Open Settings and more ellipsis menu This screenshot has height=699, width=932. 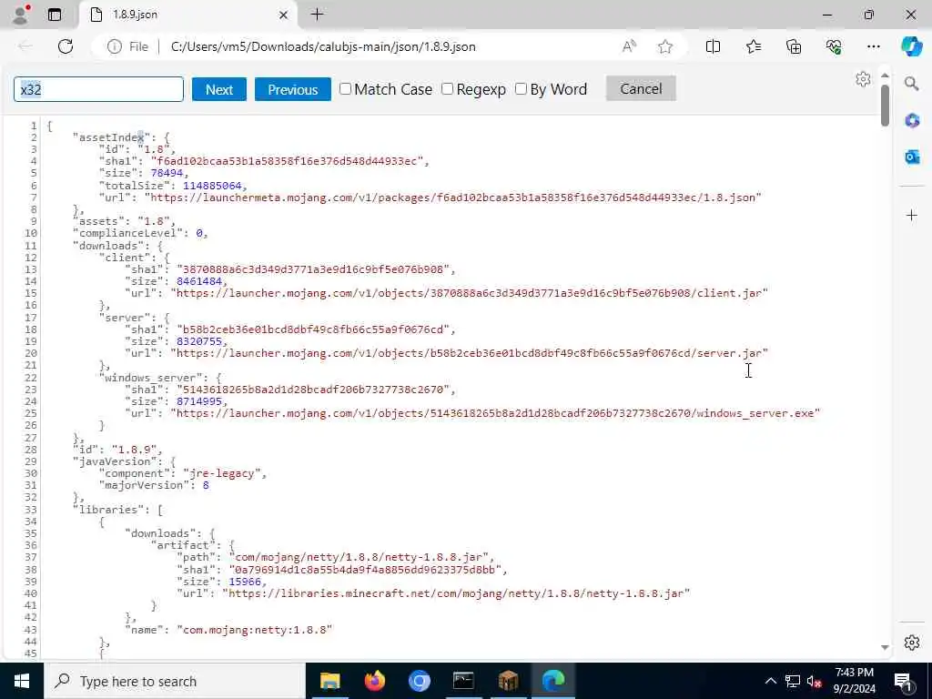coord(873,46)
